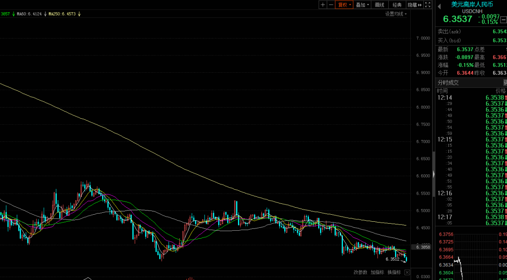Screen dimensions: 507x280
Task: Select the 画线 drawing tool
Action: pyautogui.click(x=380, y=5)
